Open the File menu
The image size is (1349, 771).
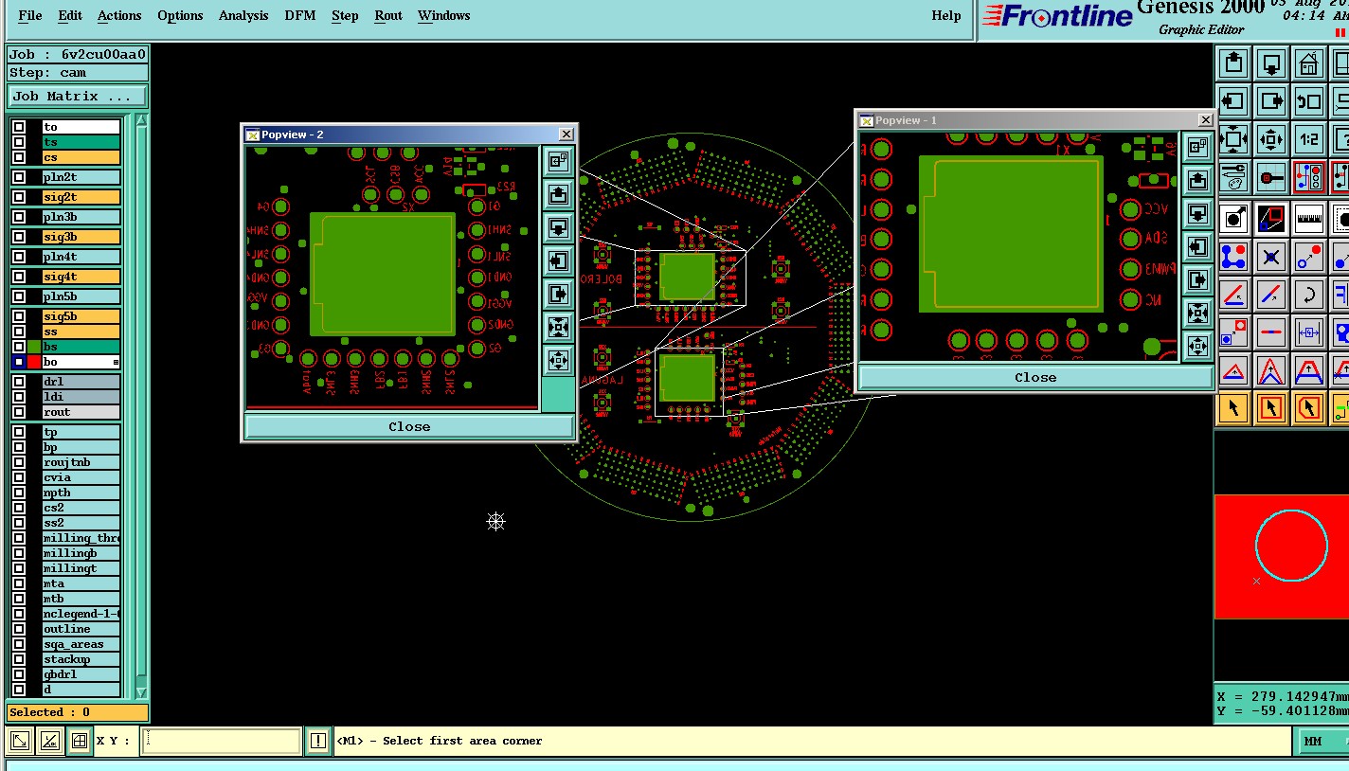point(30,15)
